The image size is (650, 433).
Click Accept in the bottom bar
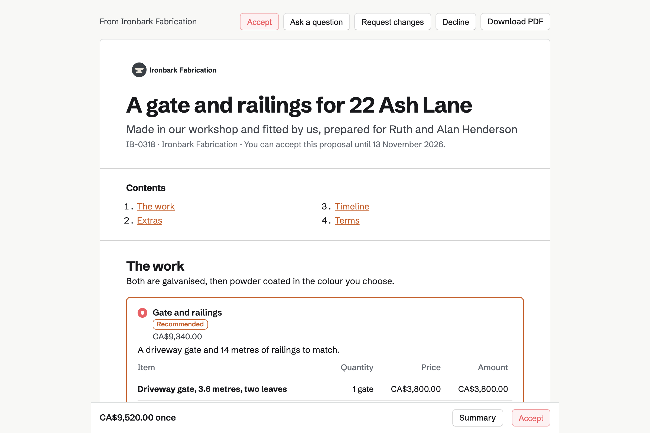click(x=531, y=418)
